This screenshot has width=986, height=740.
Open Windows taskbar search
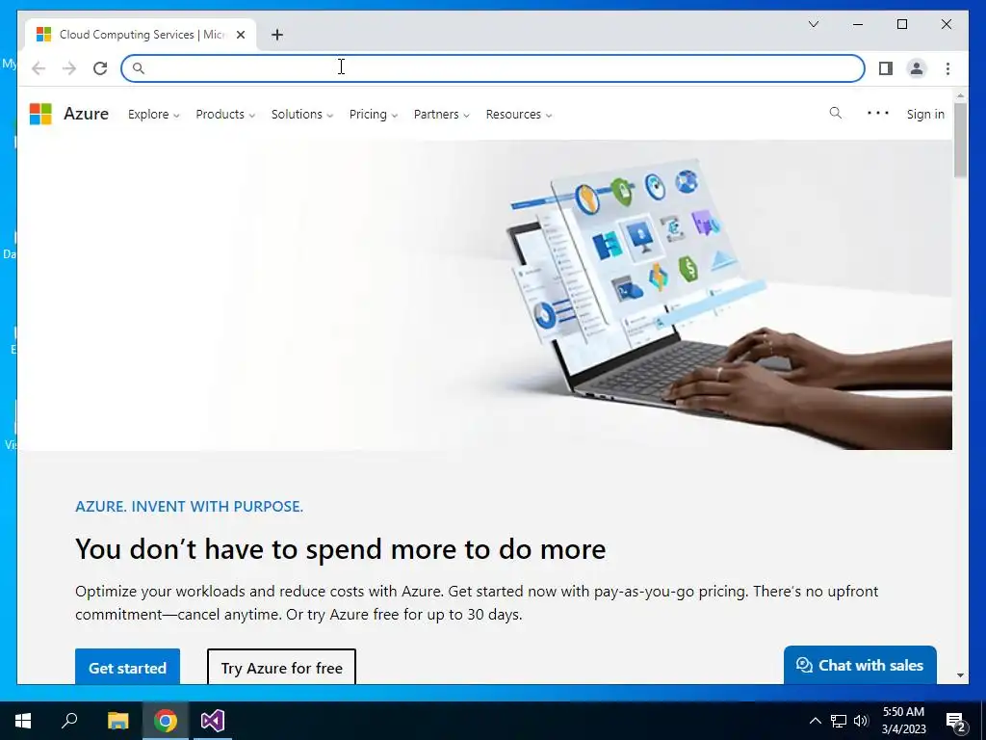click(x=69, y=721)
